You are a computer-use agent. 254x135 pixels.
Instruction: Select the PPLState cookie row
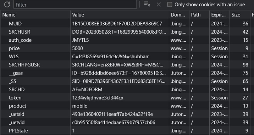coord(127,130)
